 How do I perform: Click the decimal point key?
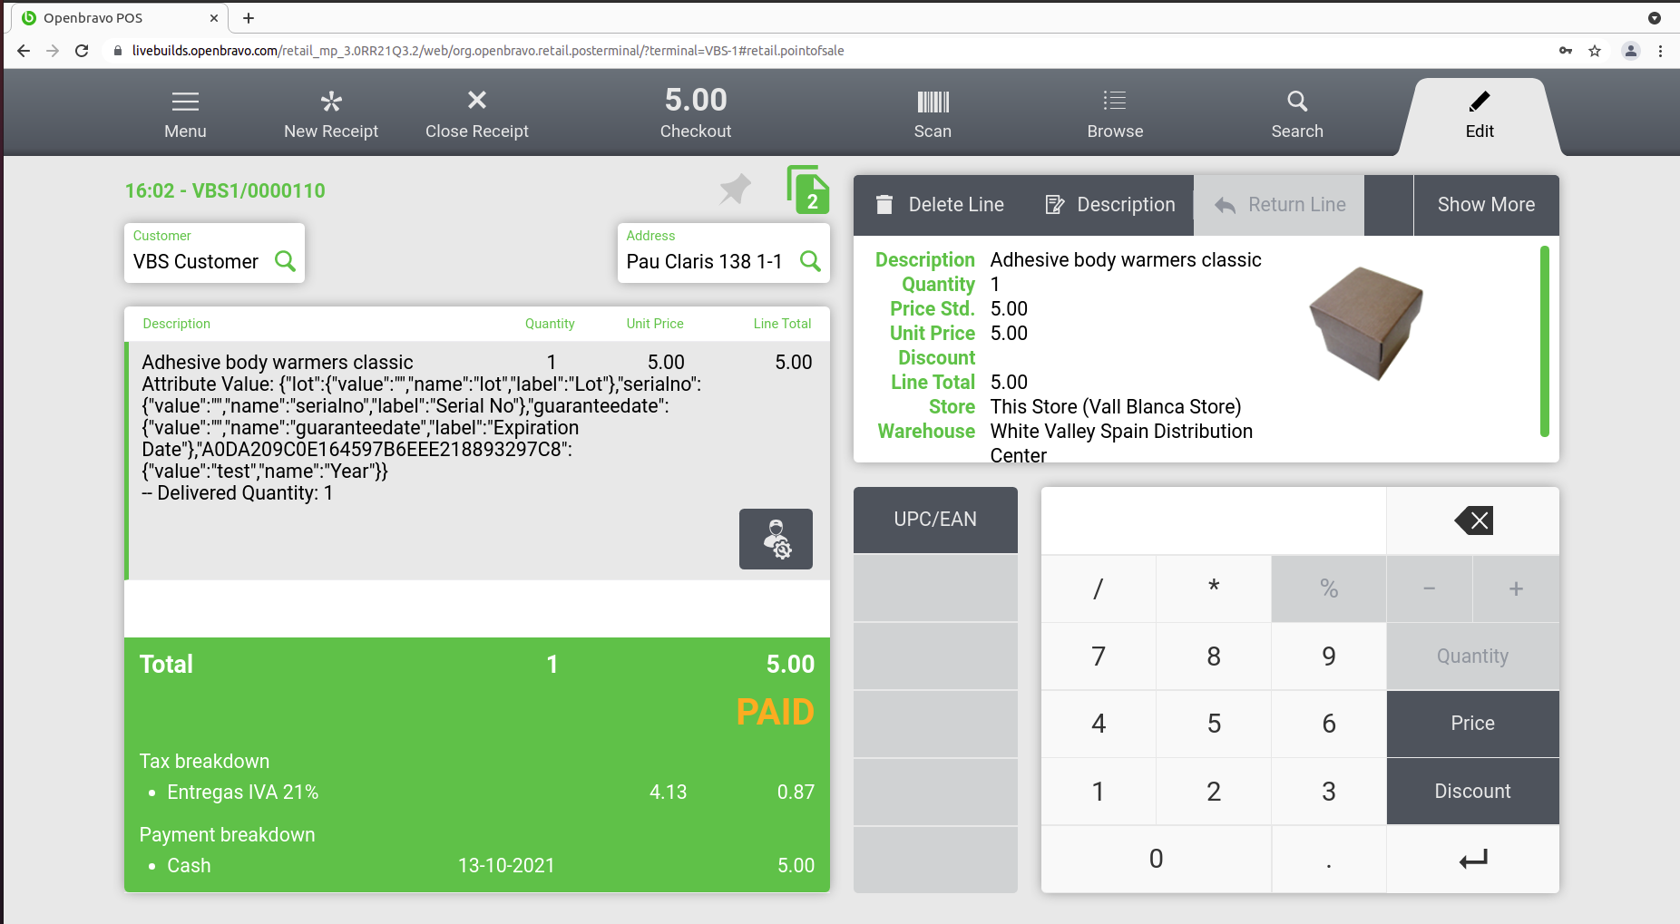pos(1329,859)
